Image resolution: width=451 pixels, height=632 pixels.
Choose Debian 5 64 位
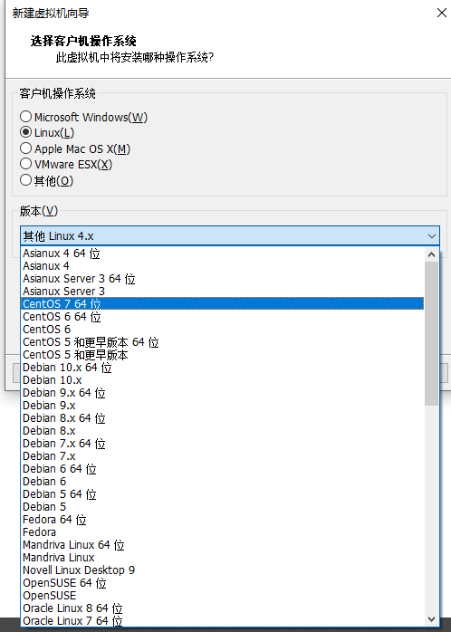click(222, 493)
